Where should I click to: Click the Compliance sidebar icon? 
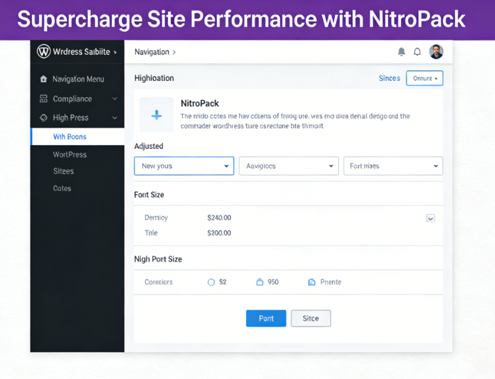[x=43, y=99]
